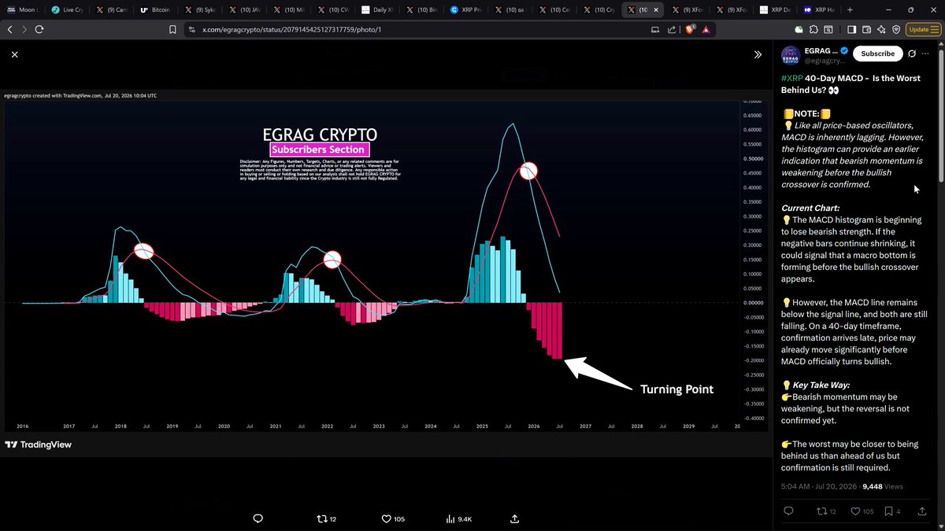Click the TradingView logo under the chart
The height and width of the screenshot is (531, 945).
tap(38, 444)
